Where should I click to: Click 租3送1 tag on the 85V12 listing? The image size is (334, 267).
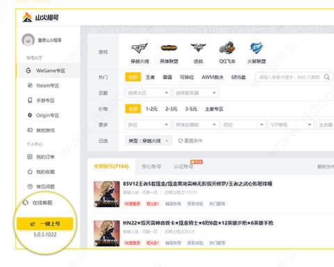coord(152,204)
